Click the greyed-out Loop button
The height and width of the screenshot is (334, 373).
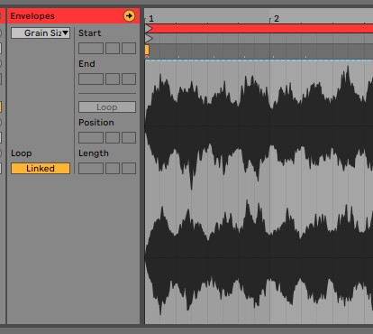(x=107, y=107)
